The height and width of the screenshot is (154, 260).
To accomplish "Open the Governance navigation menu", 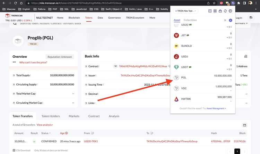I will tap(114, 18).
